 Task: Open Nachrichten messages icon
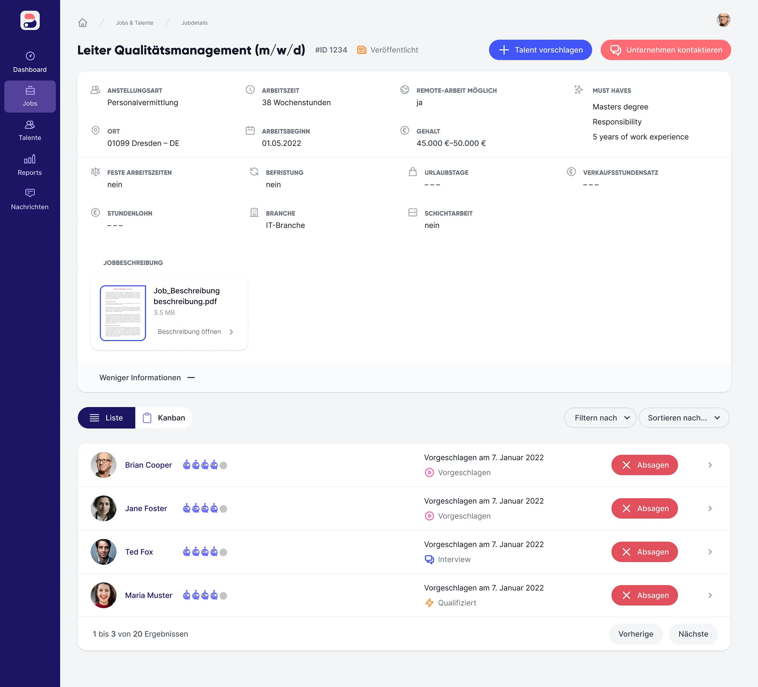[x=30, y=193]
